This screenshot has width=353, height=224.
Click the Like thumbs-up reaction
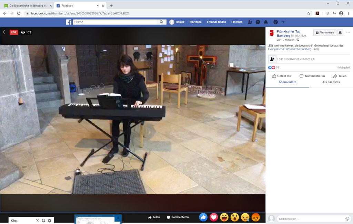click(x=203, y=217)
